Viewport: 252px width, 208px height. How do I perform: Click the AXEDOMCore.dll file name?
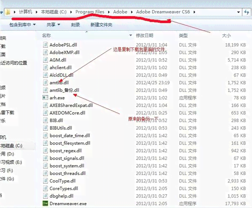point(67,113)
